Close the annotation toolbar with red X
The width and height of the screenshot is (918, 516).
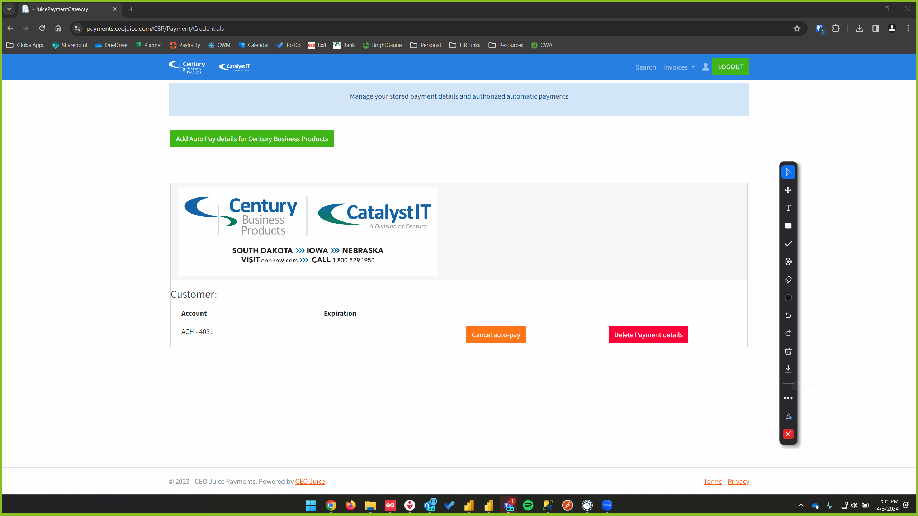[x=788, y=434]
